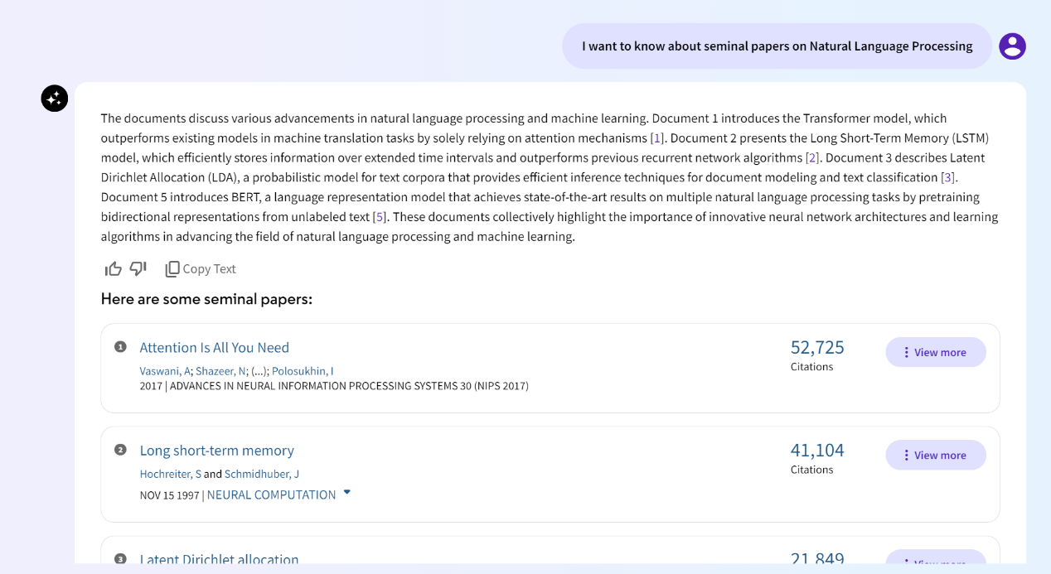Click number 1 badge beside Attention paper
The height and width of the screenshot is (574, 1051).
click(x=120, y=347)
